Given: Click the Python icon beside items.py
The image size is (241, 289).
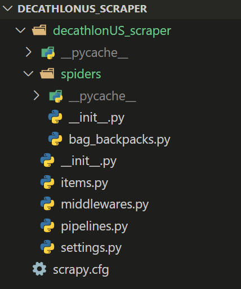Looking at the screenshot, I should [x=47, y=182].
